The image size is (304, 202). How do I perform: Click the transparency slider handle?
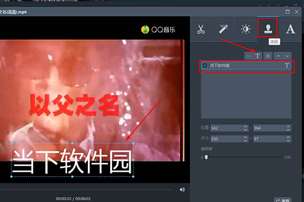tap(206, 157)
